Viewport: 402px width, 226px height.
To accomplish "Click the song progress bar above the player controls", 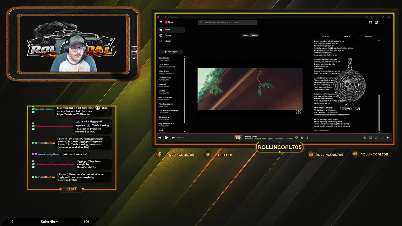I will [x=274, y=133].
